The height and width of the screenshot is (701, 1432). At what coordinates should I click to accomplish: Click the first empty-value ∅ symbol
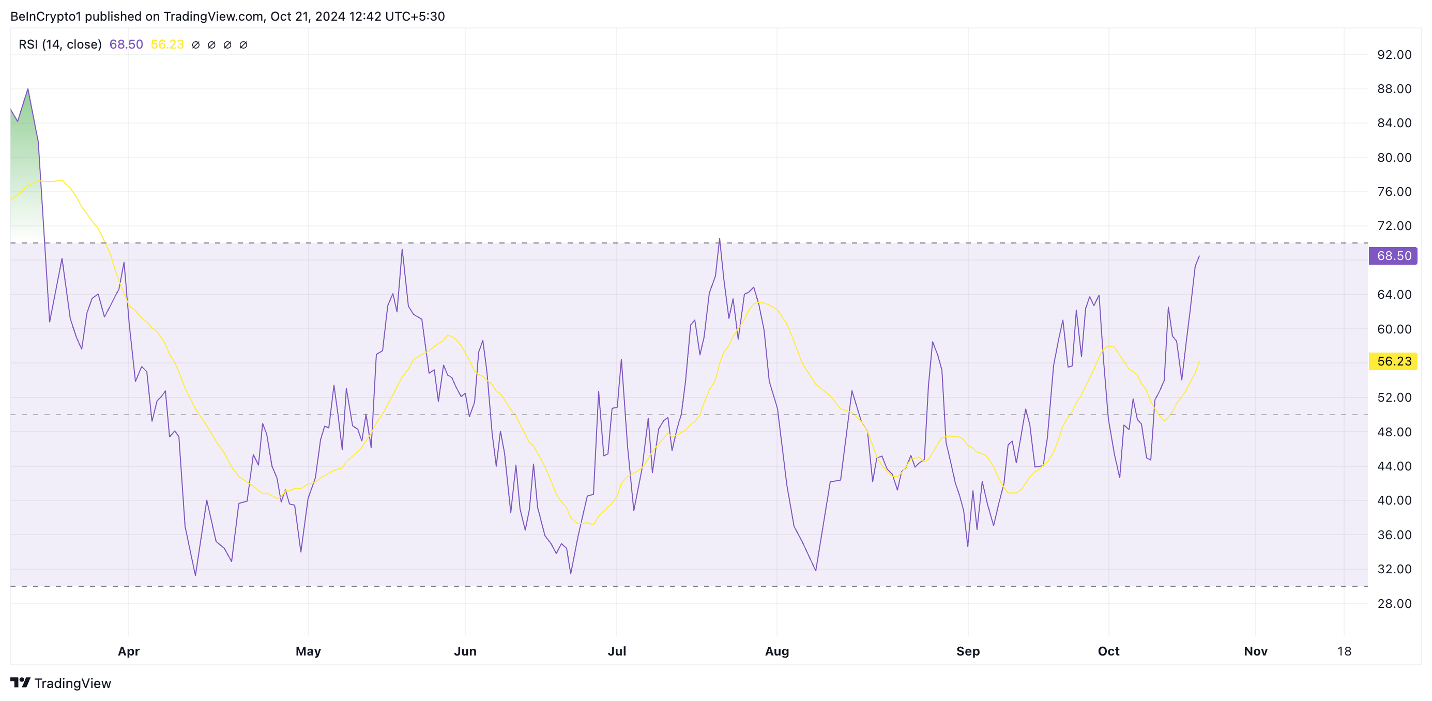click(196, 45)
